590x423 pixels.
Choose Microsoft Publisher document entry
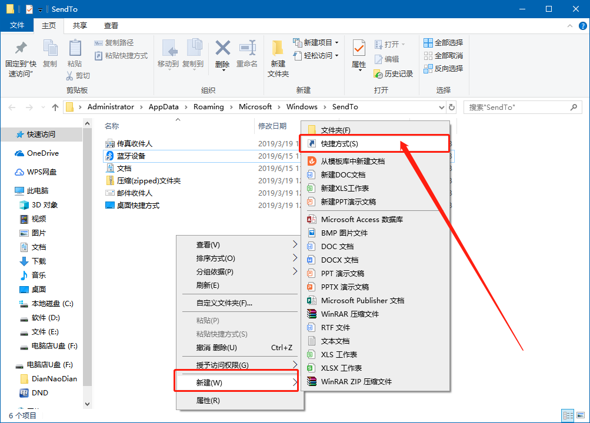[x=375, y=301]
